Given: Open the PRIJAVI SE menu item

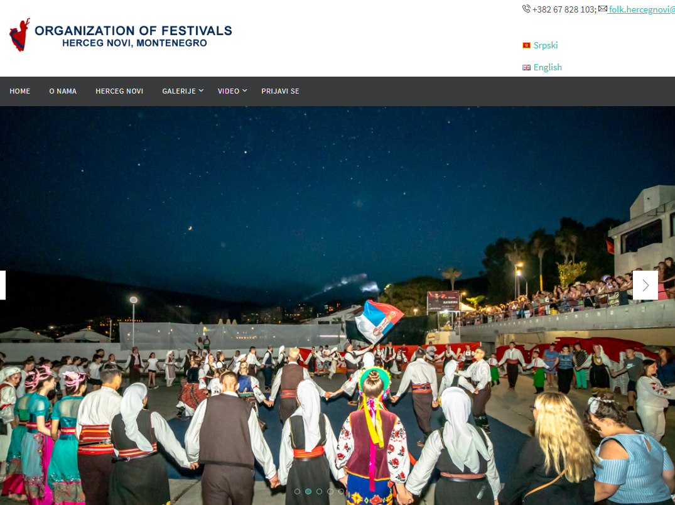Looking at the screenshot, I should [280, 91].
